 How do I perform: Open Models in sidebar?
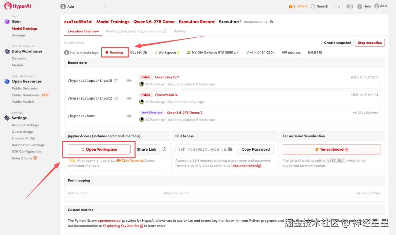pos(18,65)
